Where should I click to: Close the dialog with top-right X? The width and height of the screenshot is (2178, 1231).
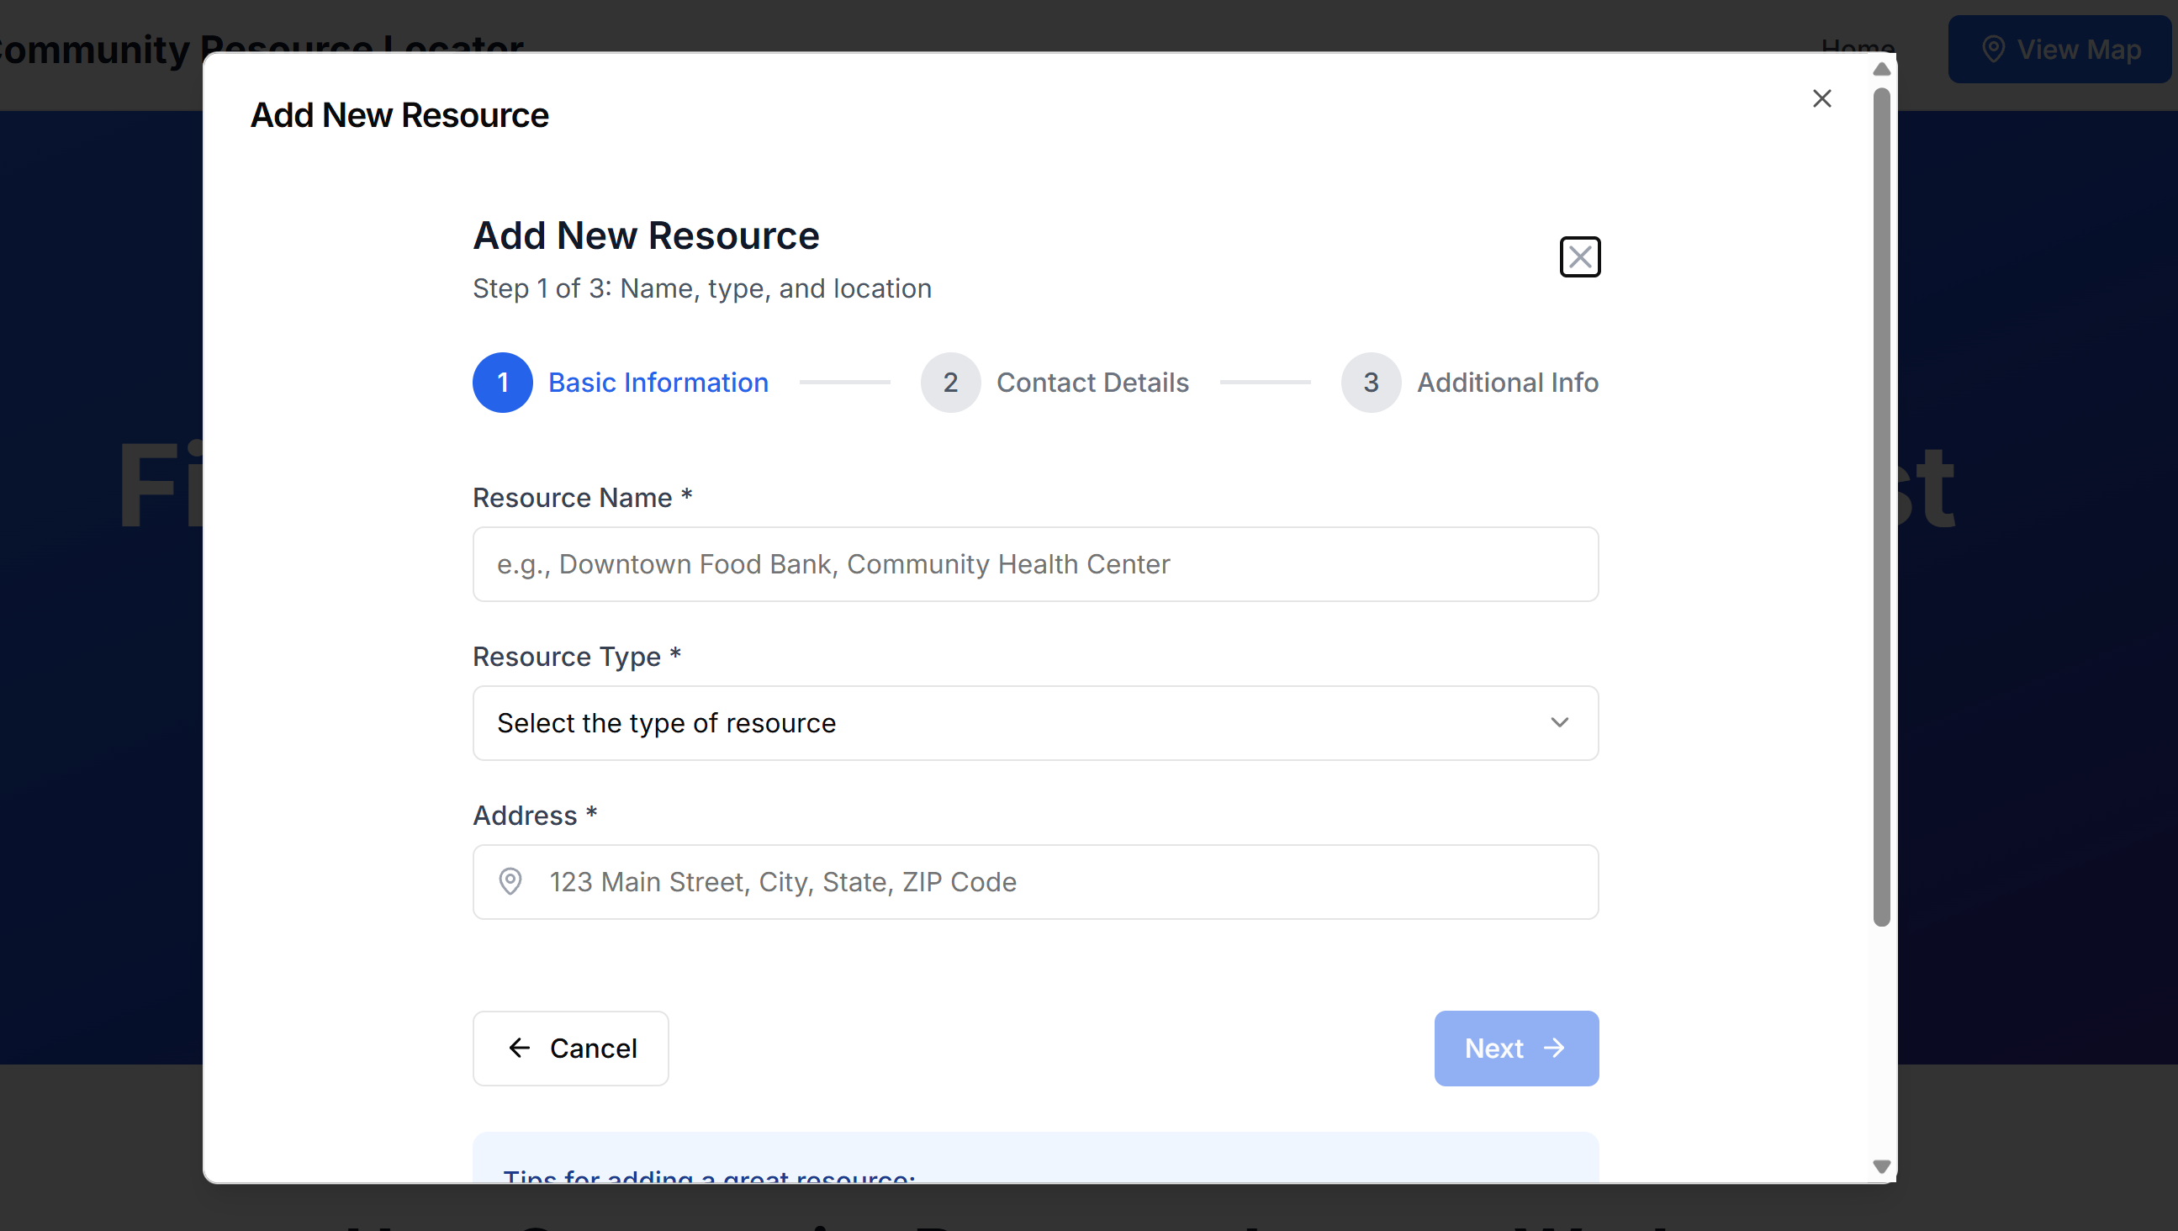(1821, 99)
